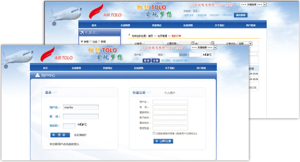Check the registration agreement checkbox
The width and height of the screenshot is (300, 162).
coord(154,133)
